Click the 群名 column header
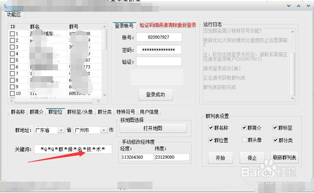Viewport: 314px width, 193px height. (x=35, y=27)
